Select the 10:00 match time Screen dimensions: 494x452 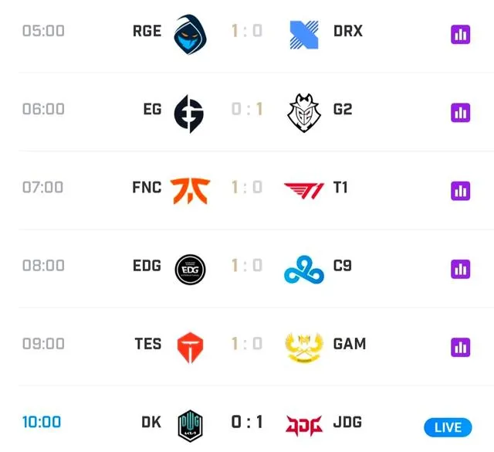pyautogui.click(x=42, y=423)
